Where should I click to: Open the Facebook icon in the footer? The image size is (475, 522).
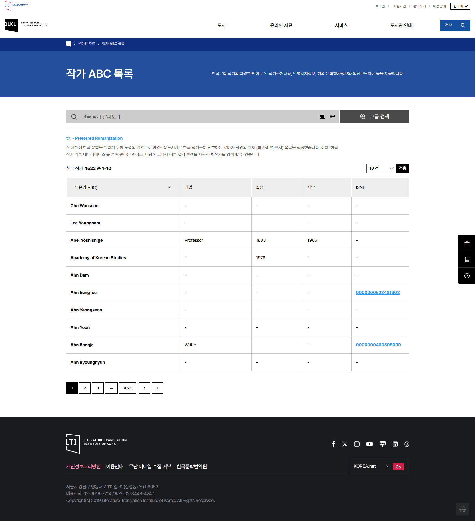(x=334, y=444)
